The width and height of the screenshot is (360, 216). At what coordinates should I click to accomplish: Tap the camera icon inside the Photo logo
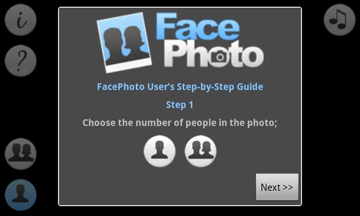click(220, 56)
